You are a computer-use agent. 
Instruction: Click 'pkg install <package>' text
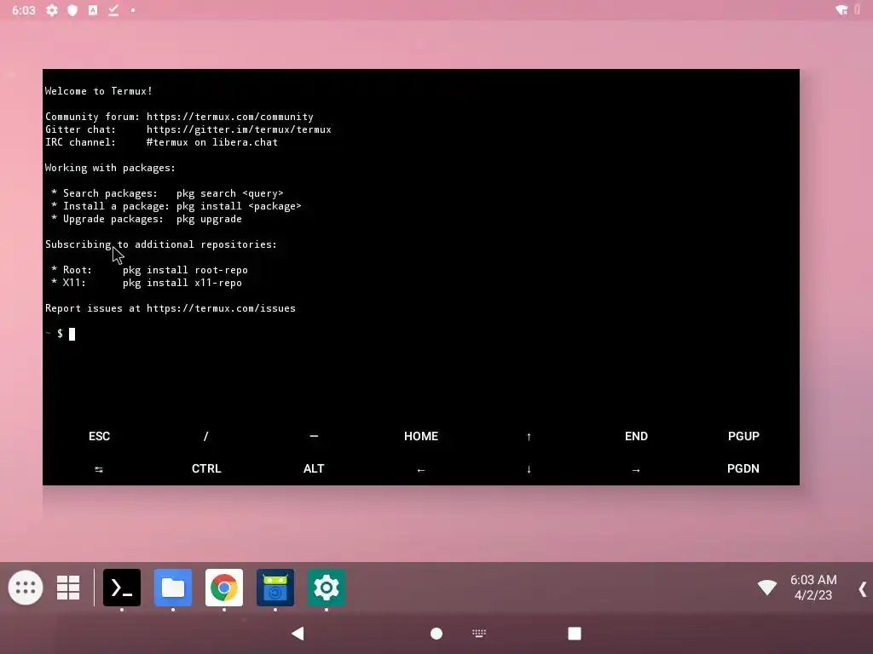pyautogui.click(x=239, y=206)
